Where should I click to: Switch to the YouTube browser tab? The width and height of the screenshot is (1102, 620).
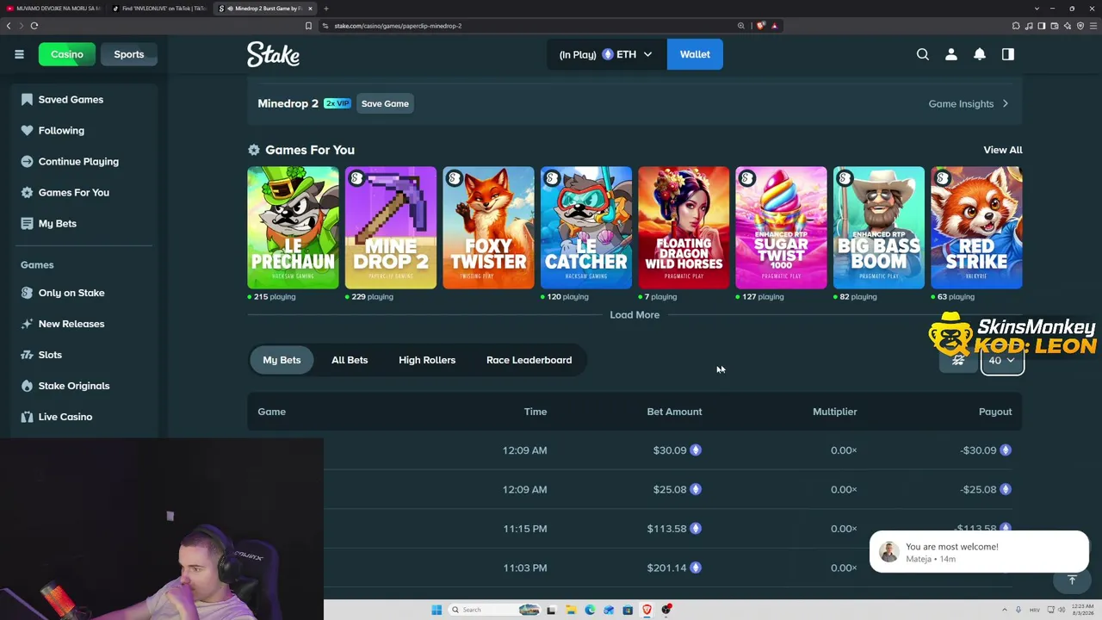click(53, 9)
